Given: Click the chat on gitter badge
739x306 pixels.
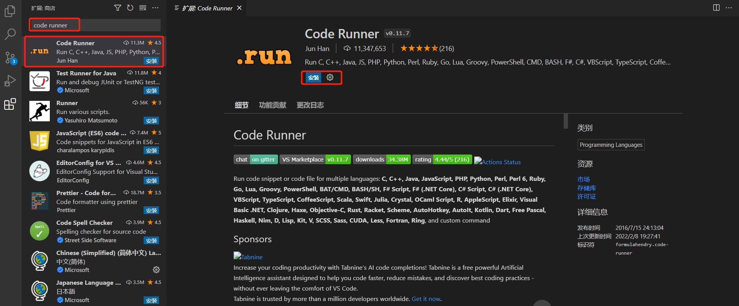Looking at the screenshot, I should click(256, 159).
